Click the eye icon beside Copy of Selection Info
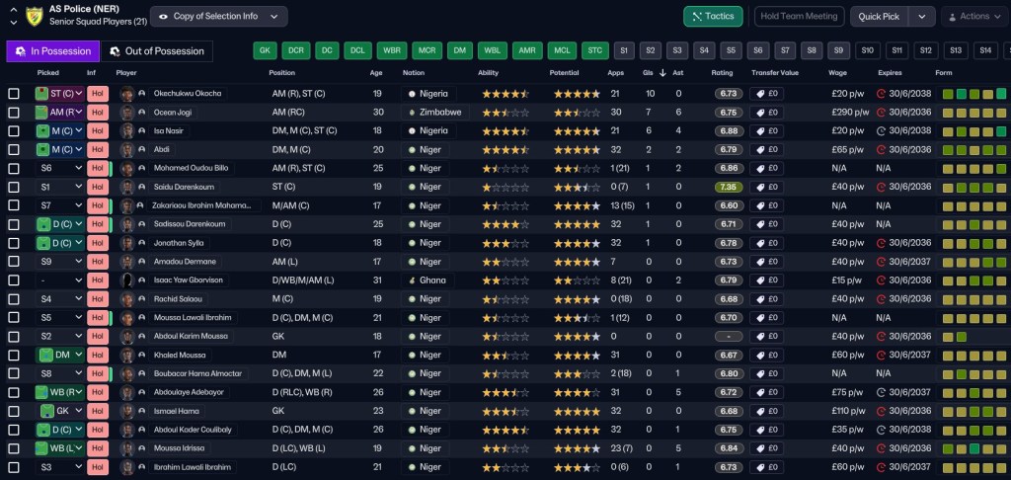 pyautogui.click(x=164, y=16)
